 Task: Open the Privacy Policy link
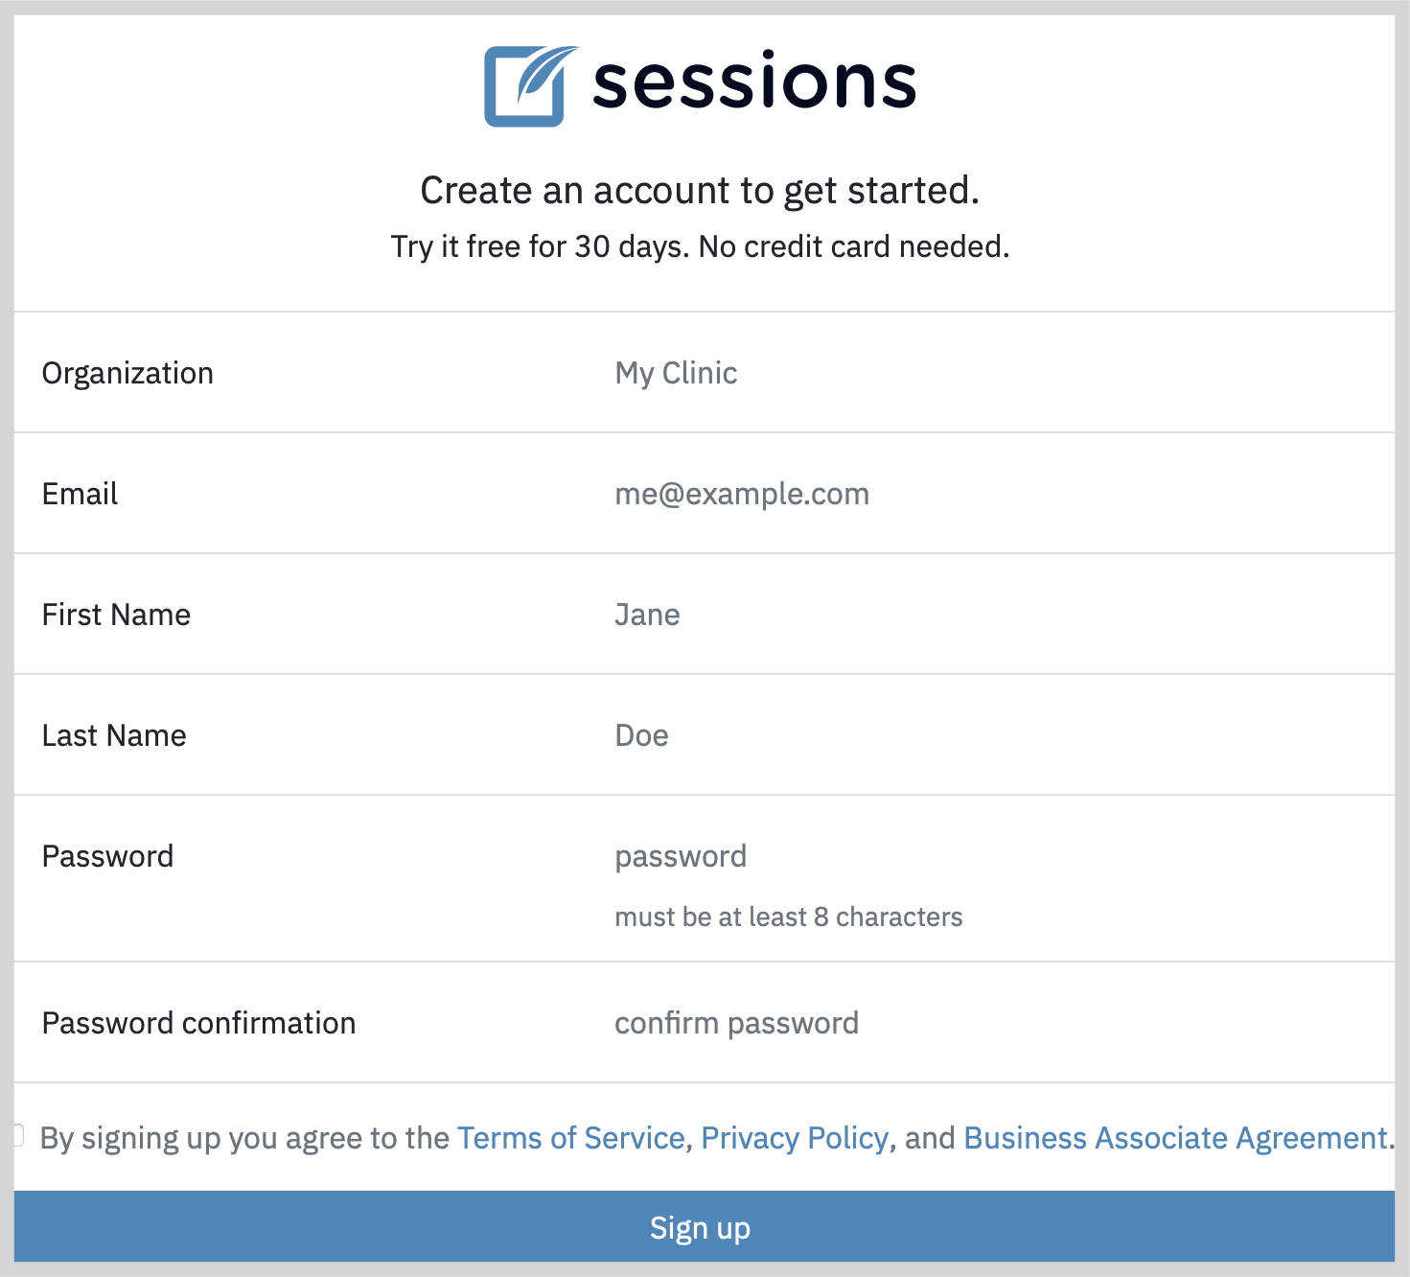[x=795, y=1138]
